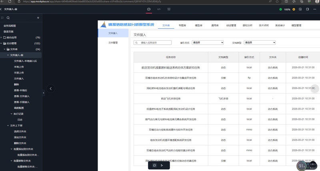Switch to the 专题库 top tab
The height and width of the screenshot is (171, 320).
pyautogui.click(x=182, y=26)
